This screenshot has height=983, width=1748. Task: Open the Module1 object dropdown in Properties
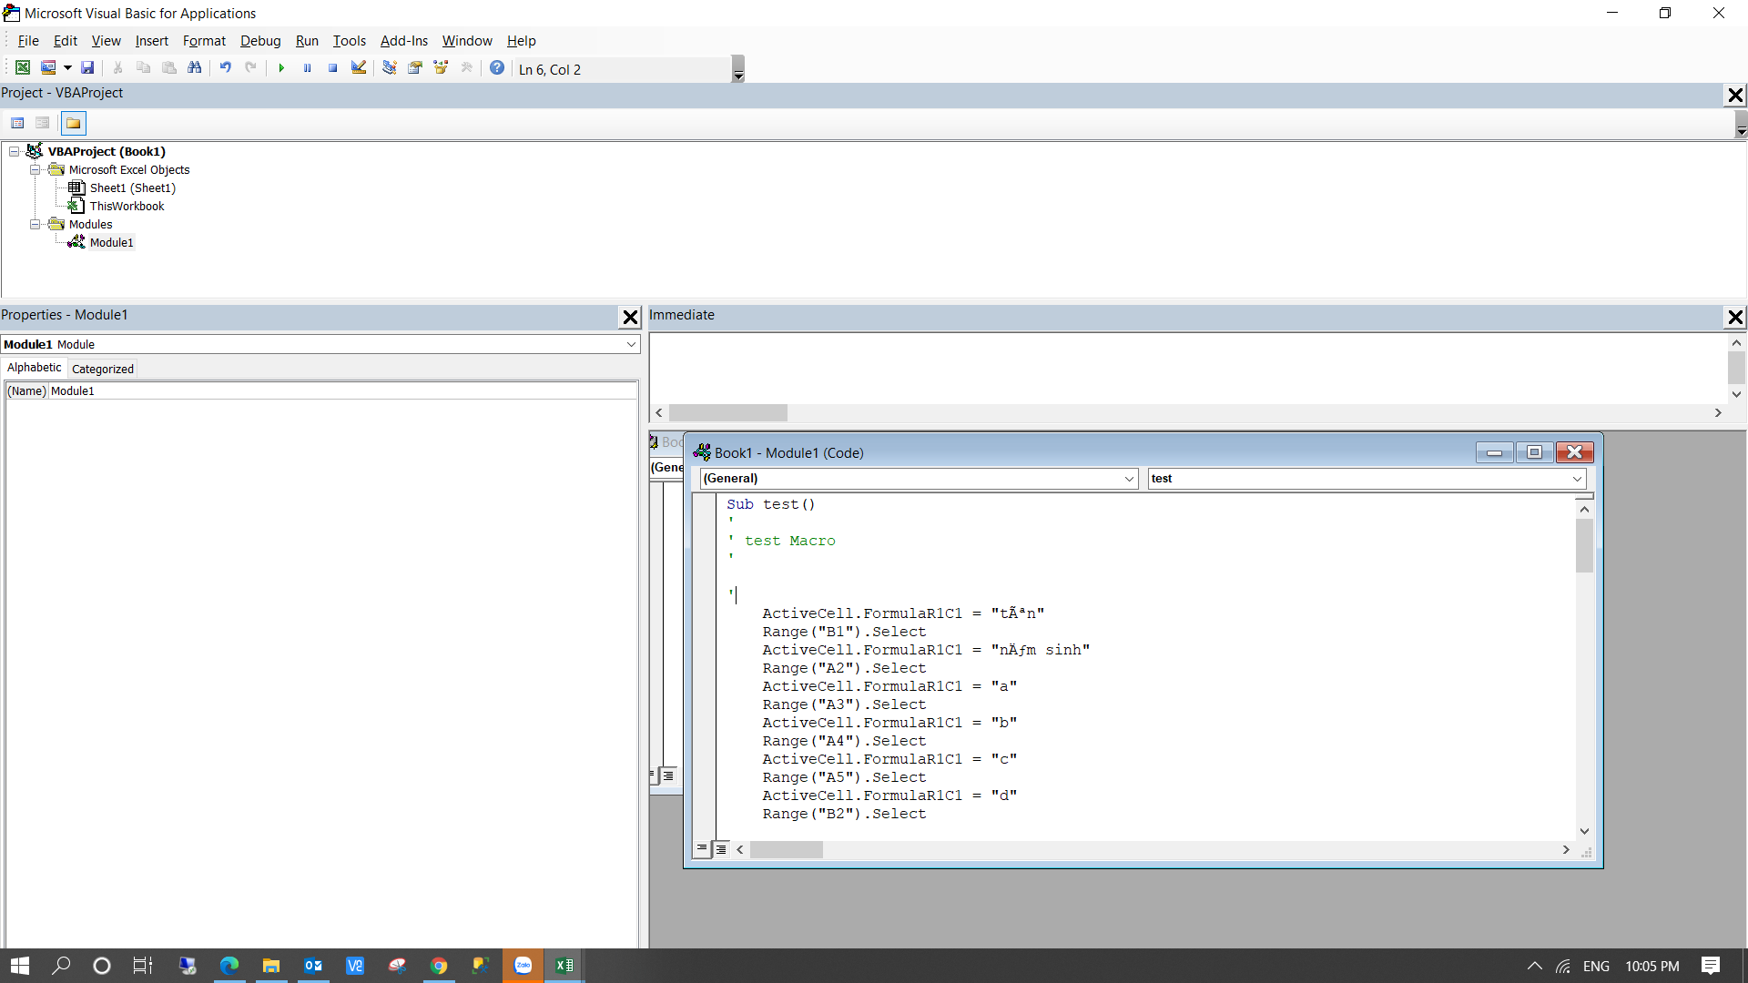[631, 345]
